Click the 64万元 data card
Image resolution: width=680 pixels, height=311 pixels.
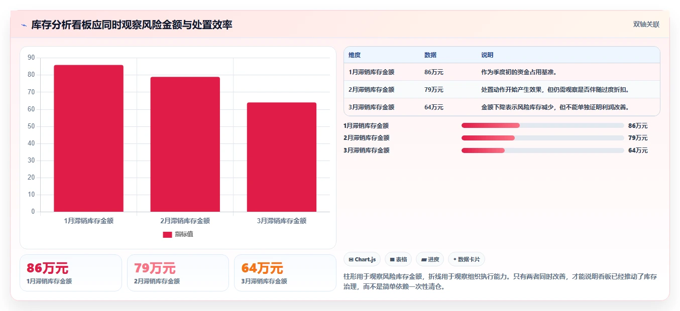pos(285,273)
